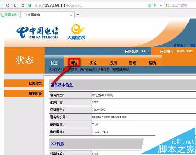Click the V1.0 hardware version value

click(95, 124)
